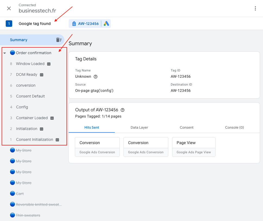This screenshot has height=221, width=263.
Task: Click the close X icon at top left
Action: click(x=9, y=8)
